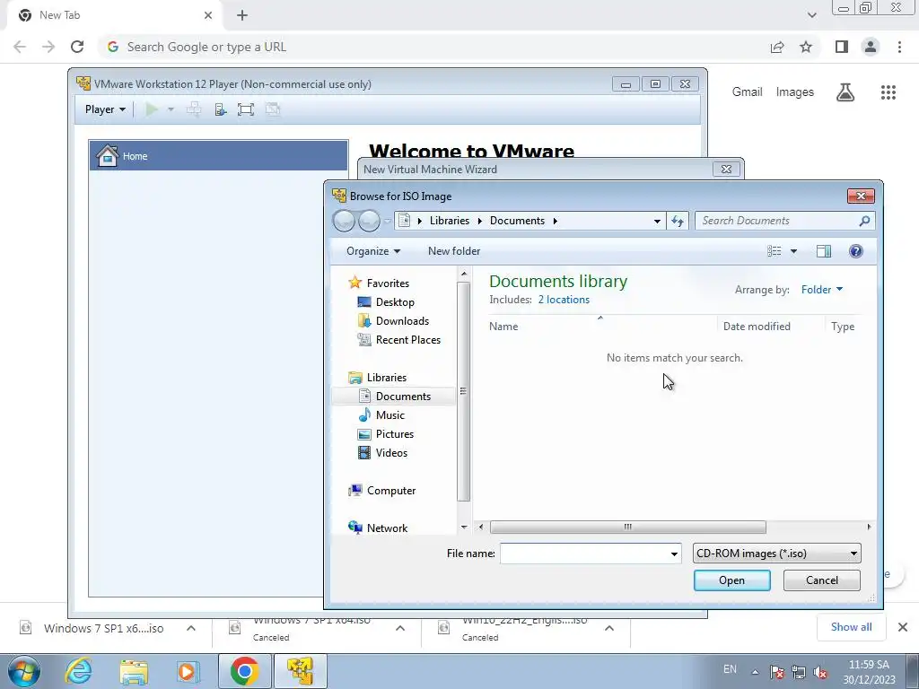Select Pictures library in navigation pane
Screen dimensions: 919x689
386,434
